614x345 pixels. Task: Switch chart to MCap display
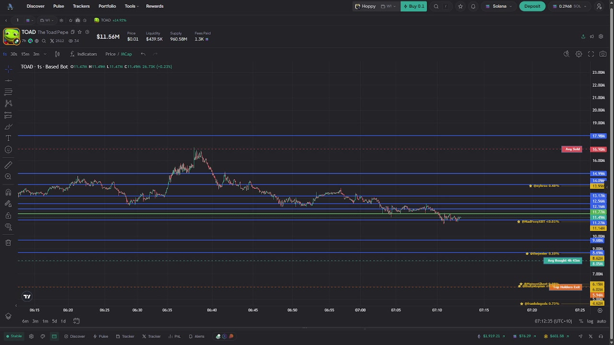coord(126,54)
